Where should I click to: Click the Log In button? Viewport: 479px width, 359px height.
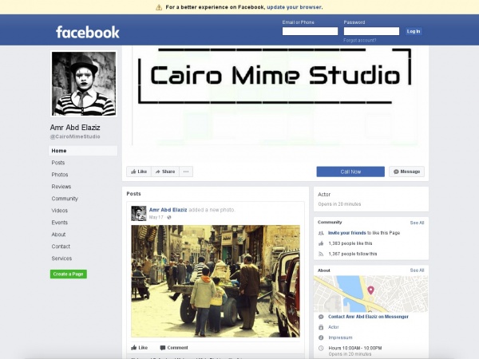tap(414, 31)
